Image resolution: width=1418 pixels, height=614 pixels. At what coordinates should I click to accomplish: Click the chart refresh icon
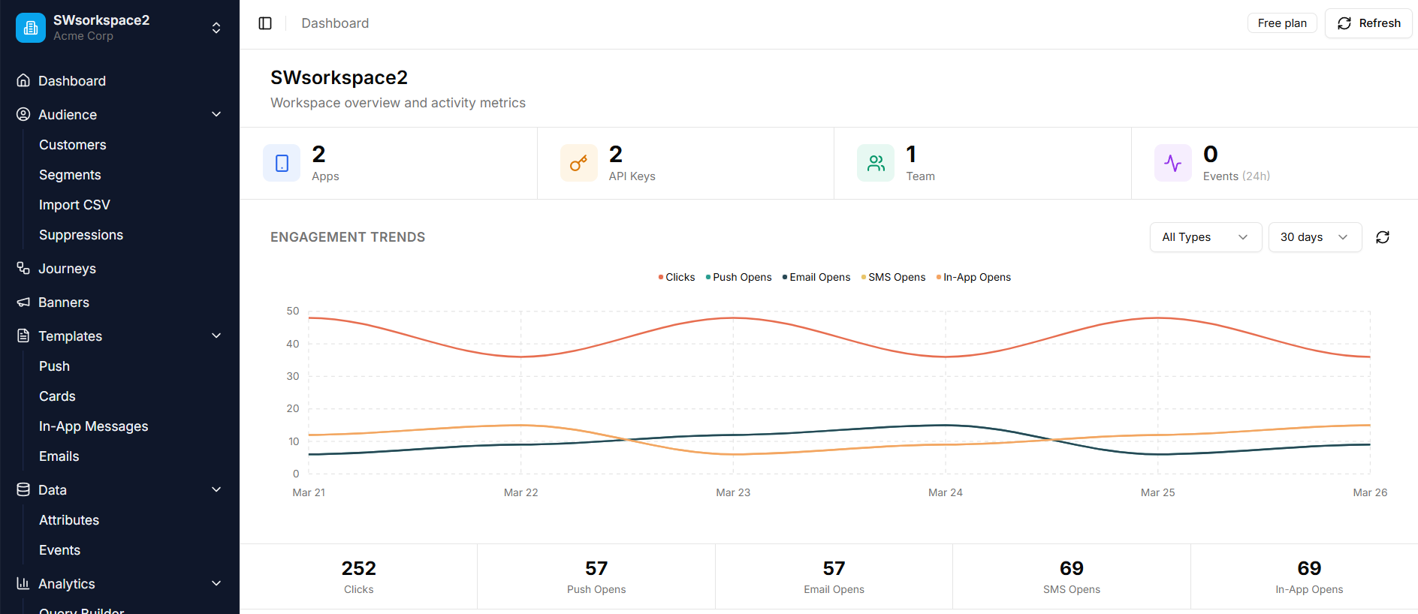pos(1382,237)
